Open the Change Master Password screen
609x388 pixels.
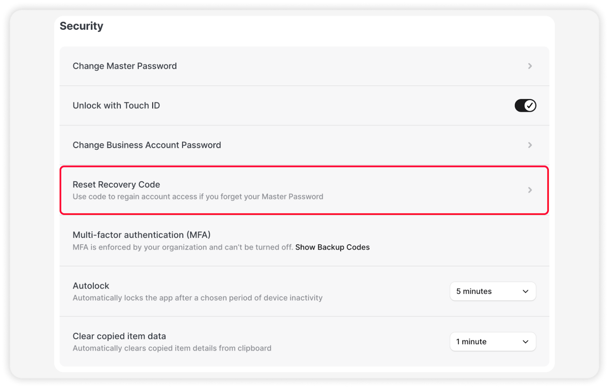tap(125, 66)
